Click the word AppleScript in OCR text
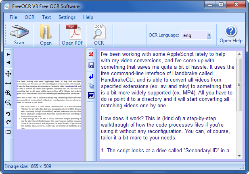Viewport: 249px width, 174px height. pos(180,54)
